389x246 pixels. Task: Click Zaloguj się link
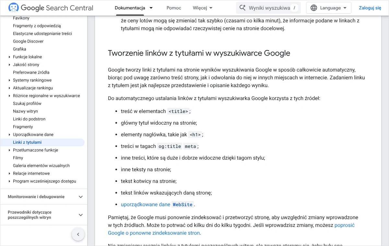370,8
